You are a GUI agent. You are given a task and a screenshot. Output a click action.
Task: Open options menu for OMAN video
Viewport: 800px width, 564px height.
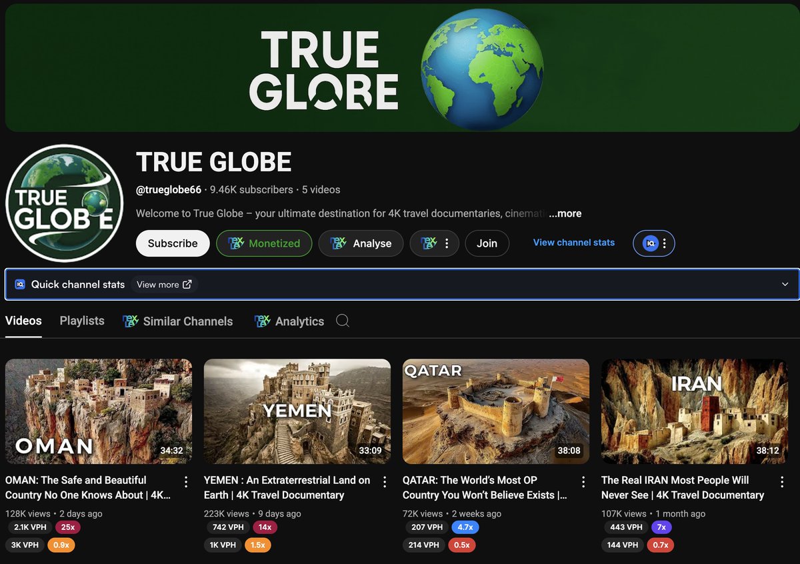coord(186,481)
